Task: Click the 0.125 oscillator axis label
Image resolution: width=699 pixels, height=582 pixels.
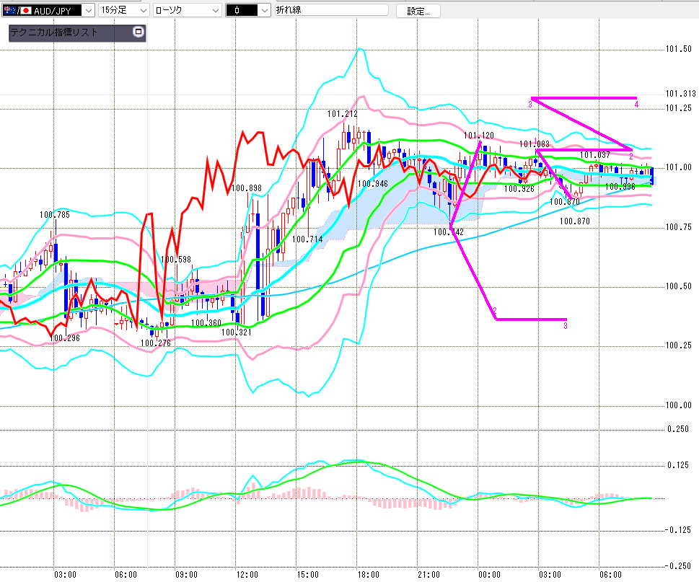Action: (x=679, y=465)
